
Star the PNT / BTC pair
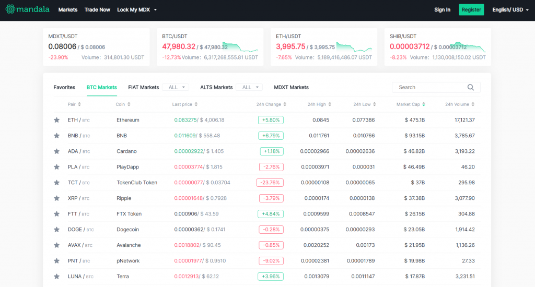coord(56,261)
